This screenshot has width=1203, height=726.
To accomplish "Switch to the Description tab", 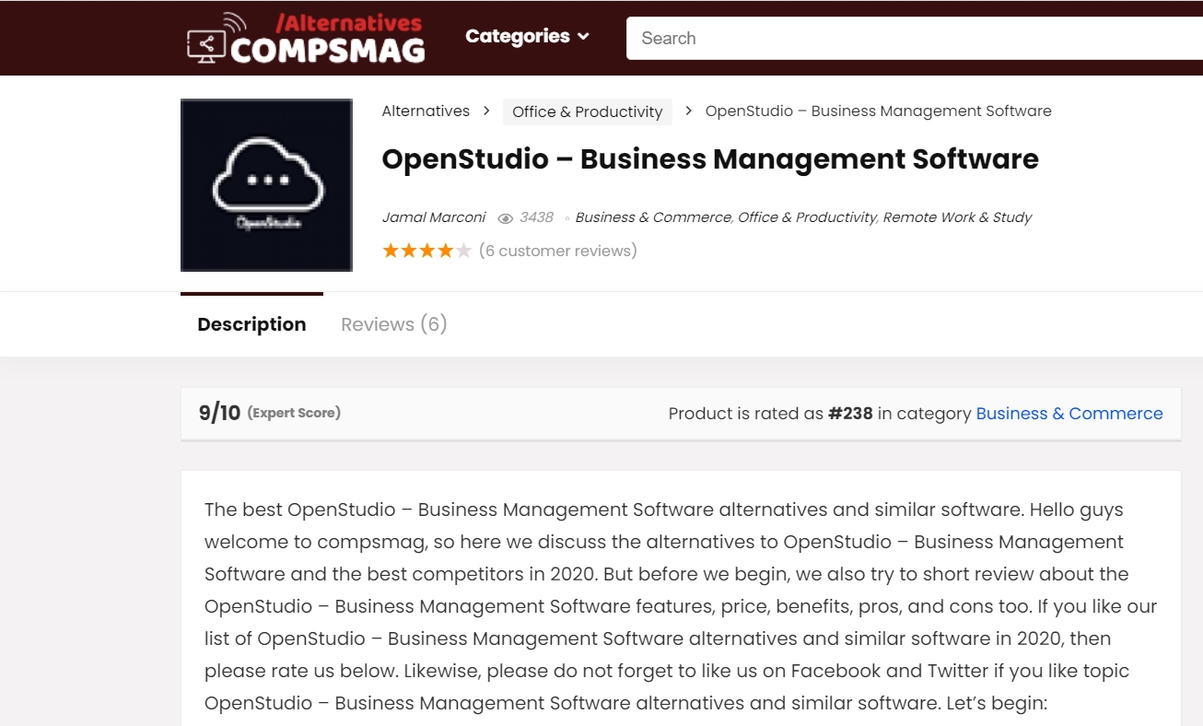I will 251,324.
